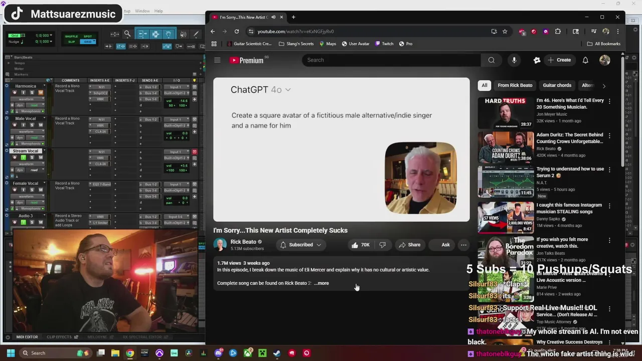This screenshot has height=361, width=642.
Task: Toggle mute on the Harmonica track
Action: coord(41,93)
